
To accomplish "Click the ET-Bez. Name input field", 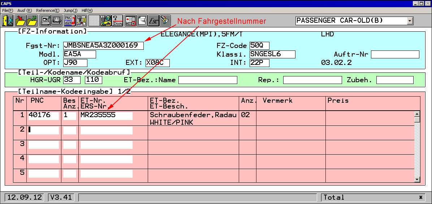I will coord(208,80).
